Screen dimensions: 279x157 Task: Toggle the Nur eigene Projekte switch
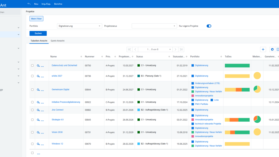tap(209, 26)
